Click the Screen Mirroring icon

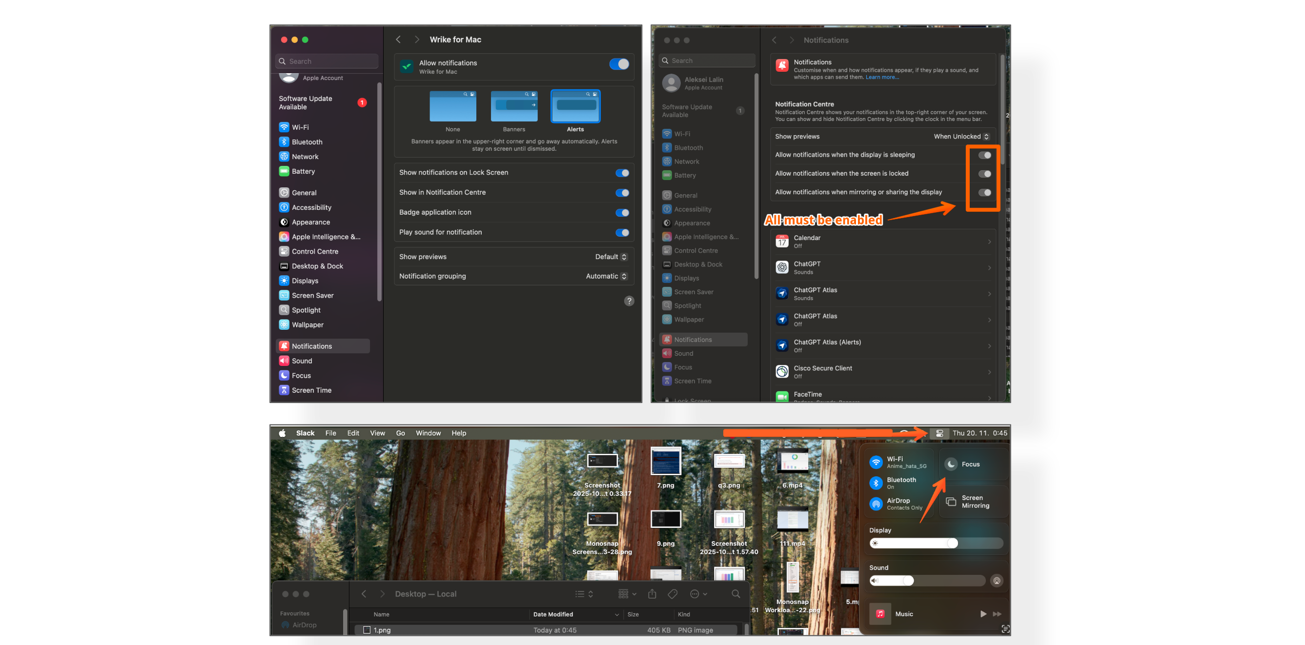pyautogui.click(x=951, y=502)
